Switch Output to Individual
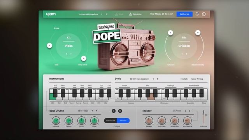 (110, 121)
